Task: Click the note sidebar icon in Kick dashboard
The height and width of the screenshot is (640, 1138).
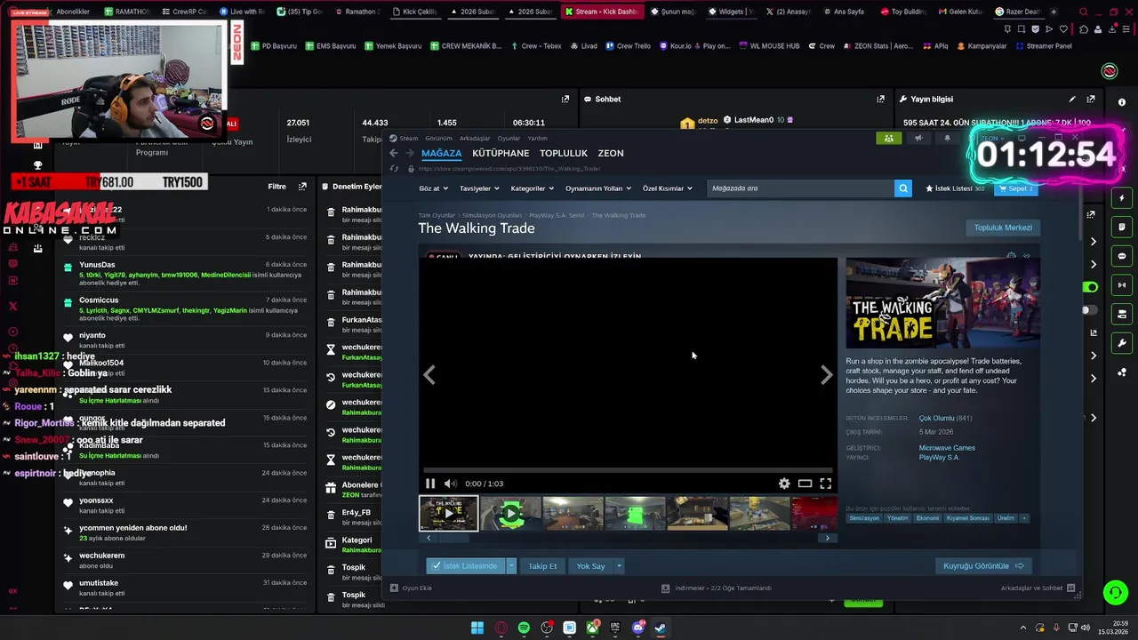Action: [x=1122, y=228]
